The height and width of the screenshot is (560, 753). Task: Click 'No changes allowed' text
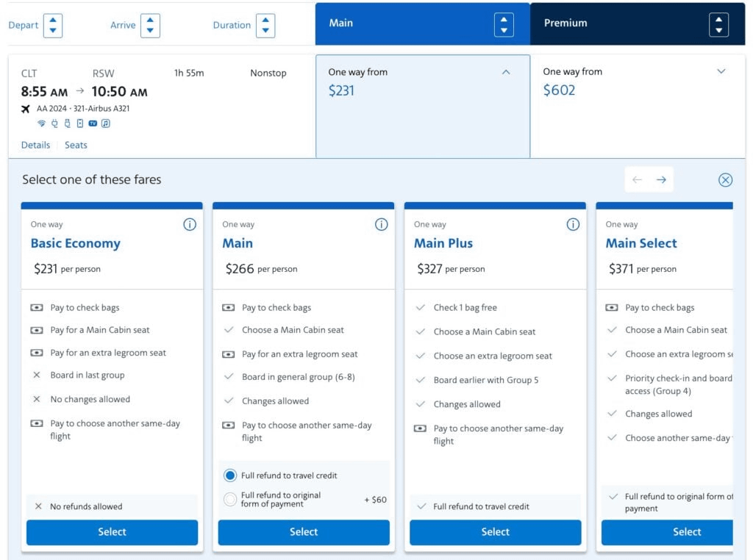(x=90, y=399)
